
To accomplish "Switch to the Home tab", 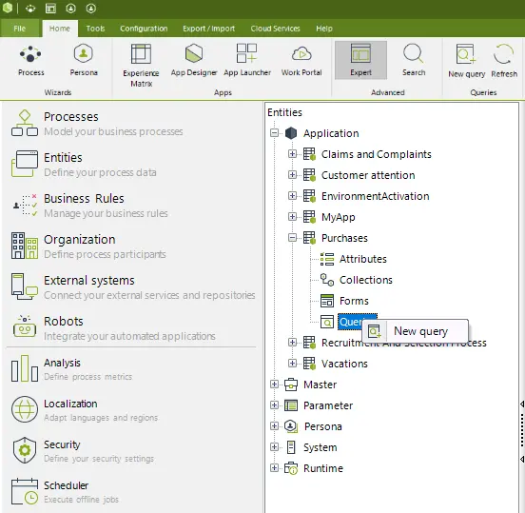I will click(60, 29).
